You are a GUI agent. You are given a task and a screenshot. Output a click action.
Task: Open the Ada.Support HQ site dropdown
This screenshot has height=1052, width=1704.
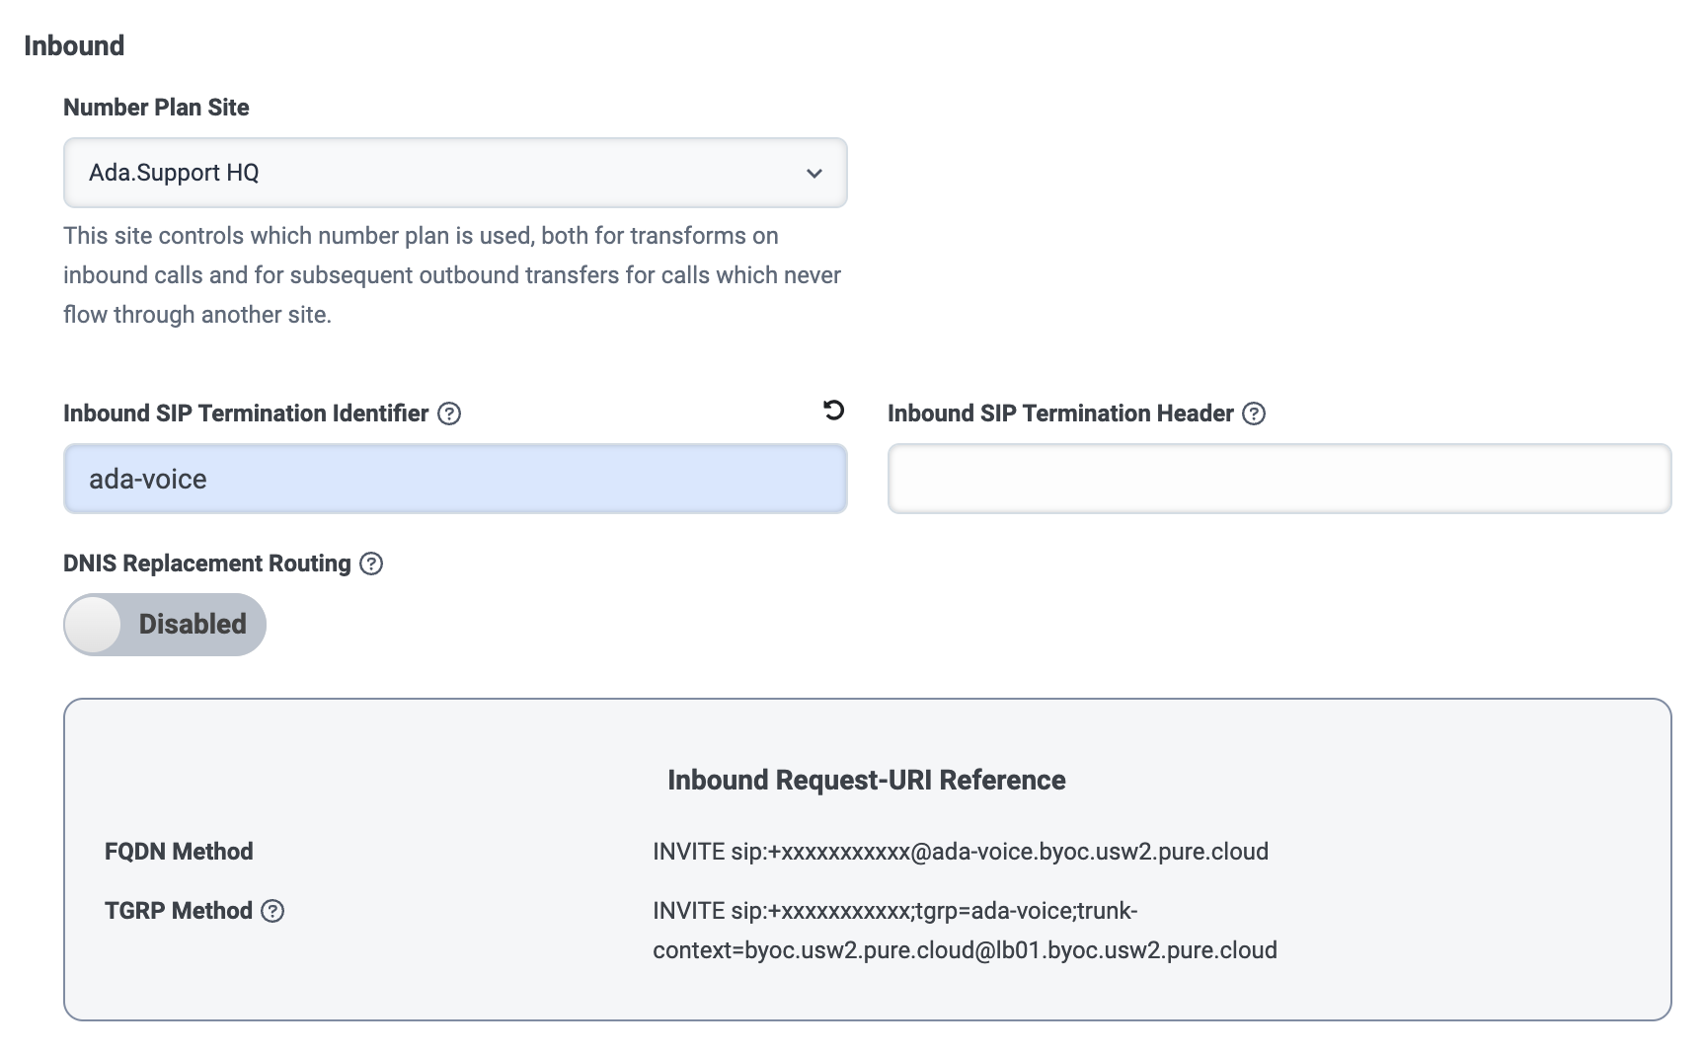click(454, 173)
